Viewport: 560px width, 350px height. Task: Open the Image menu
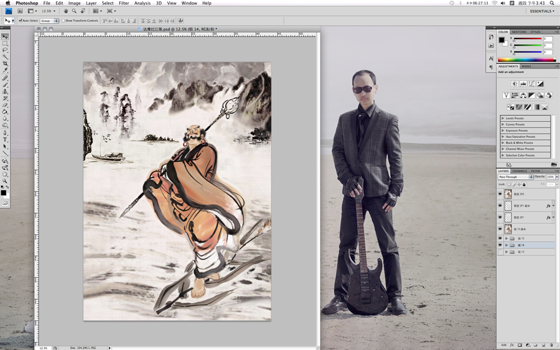pyautogui.click(x=74, y=3)
